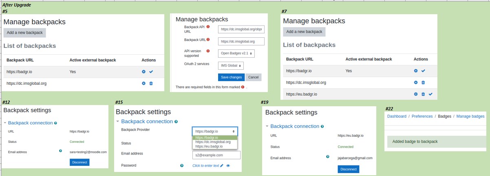Click required icon next to Backpack API URL
The height and width of the screenshot is (176, 490).
(208, 27)
